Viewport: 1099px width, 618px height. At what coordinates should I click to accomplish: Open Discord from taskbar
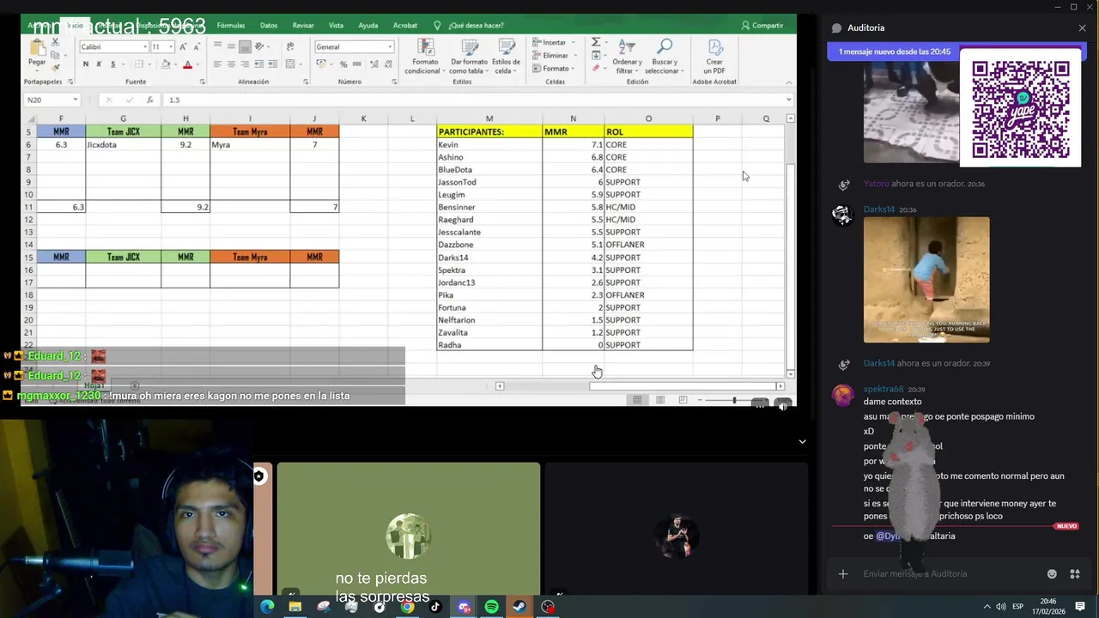pyautogui.click(x=464, y=607)
